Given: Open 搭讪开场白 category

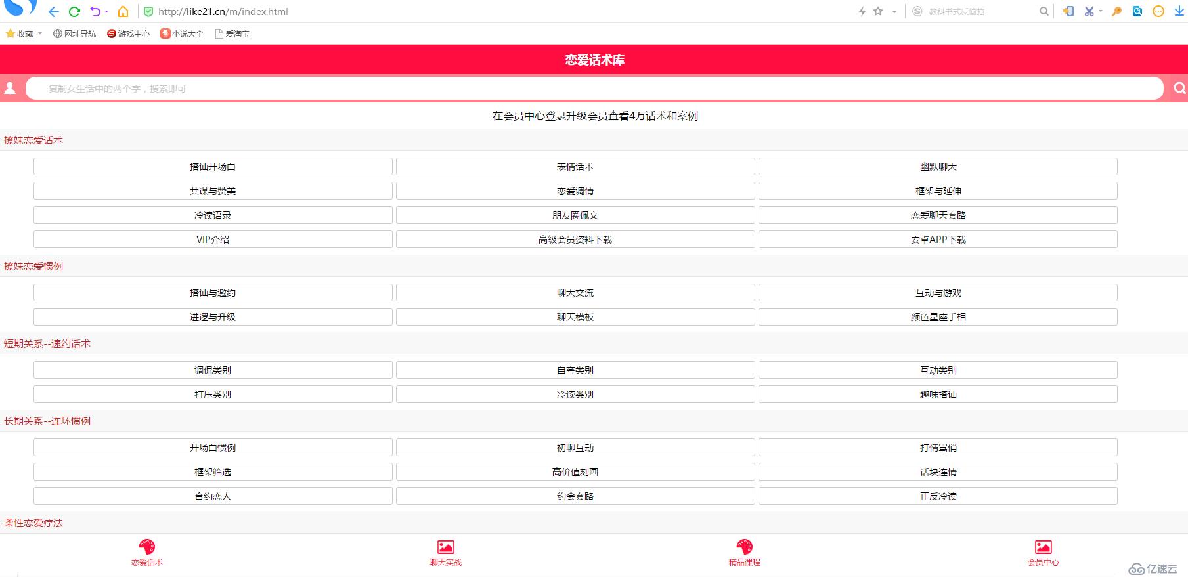Looking at the screenshot, I should pyautogui.click(x=213, y=167).
